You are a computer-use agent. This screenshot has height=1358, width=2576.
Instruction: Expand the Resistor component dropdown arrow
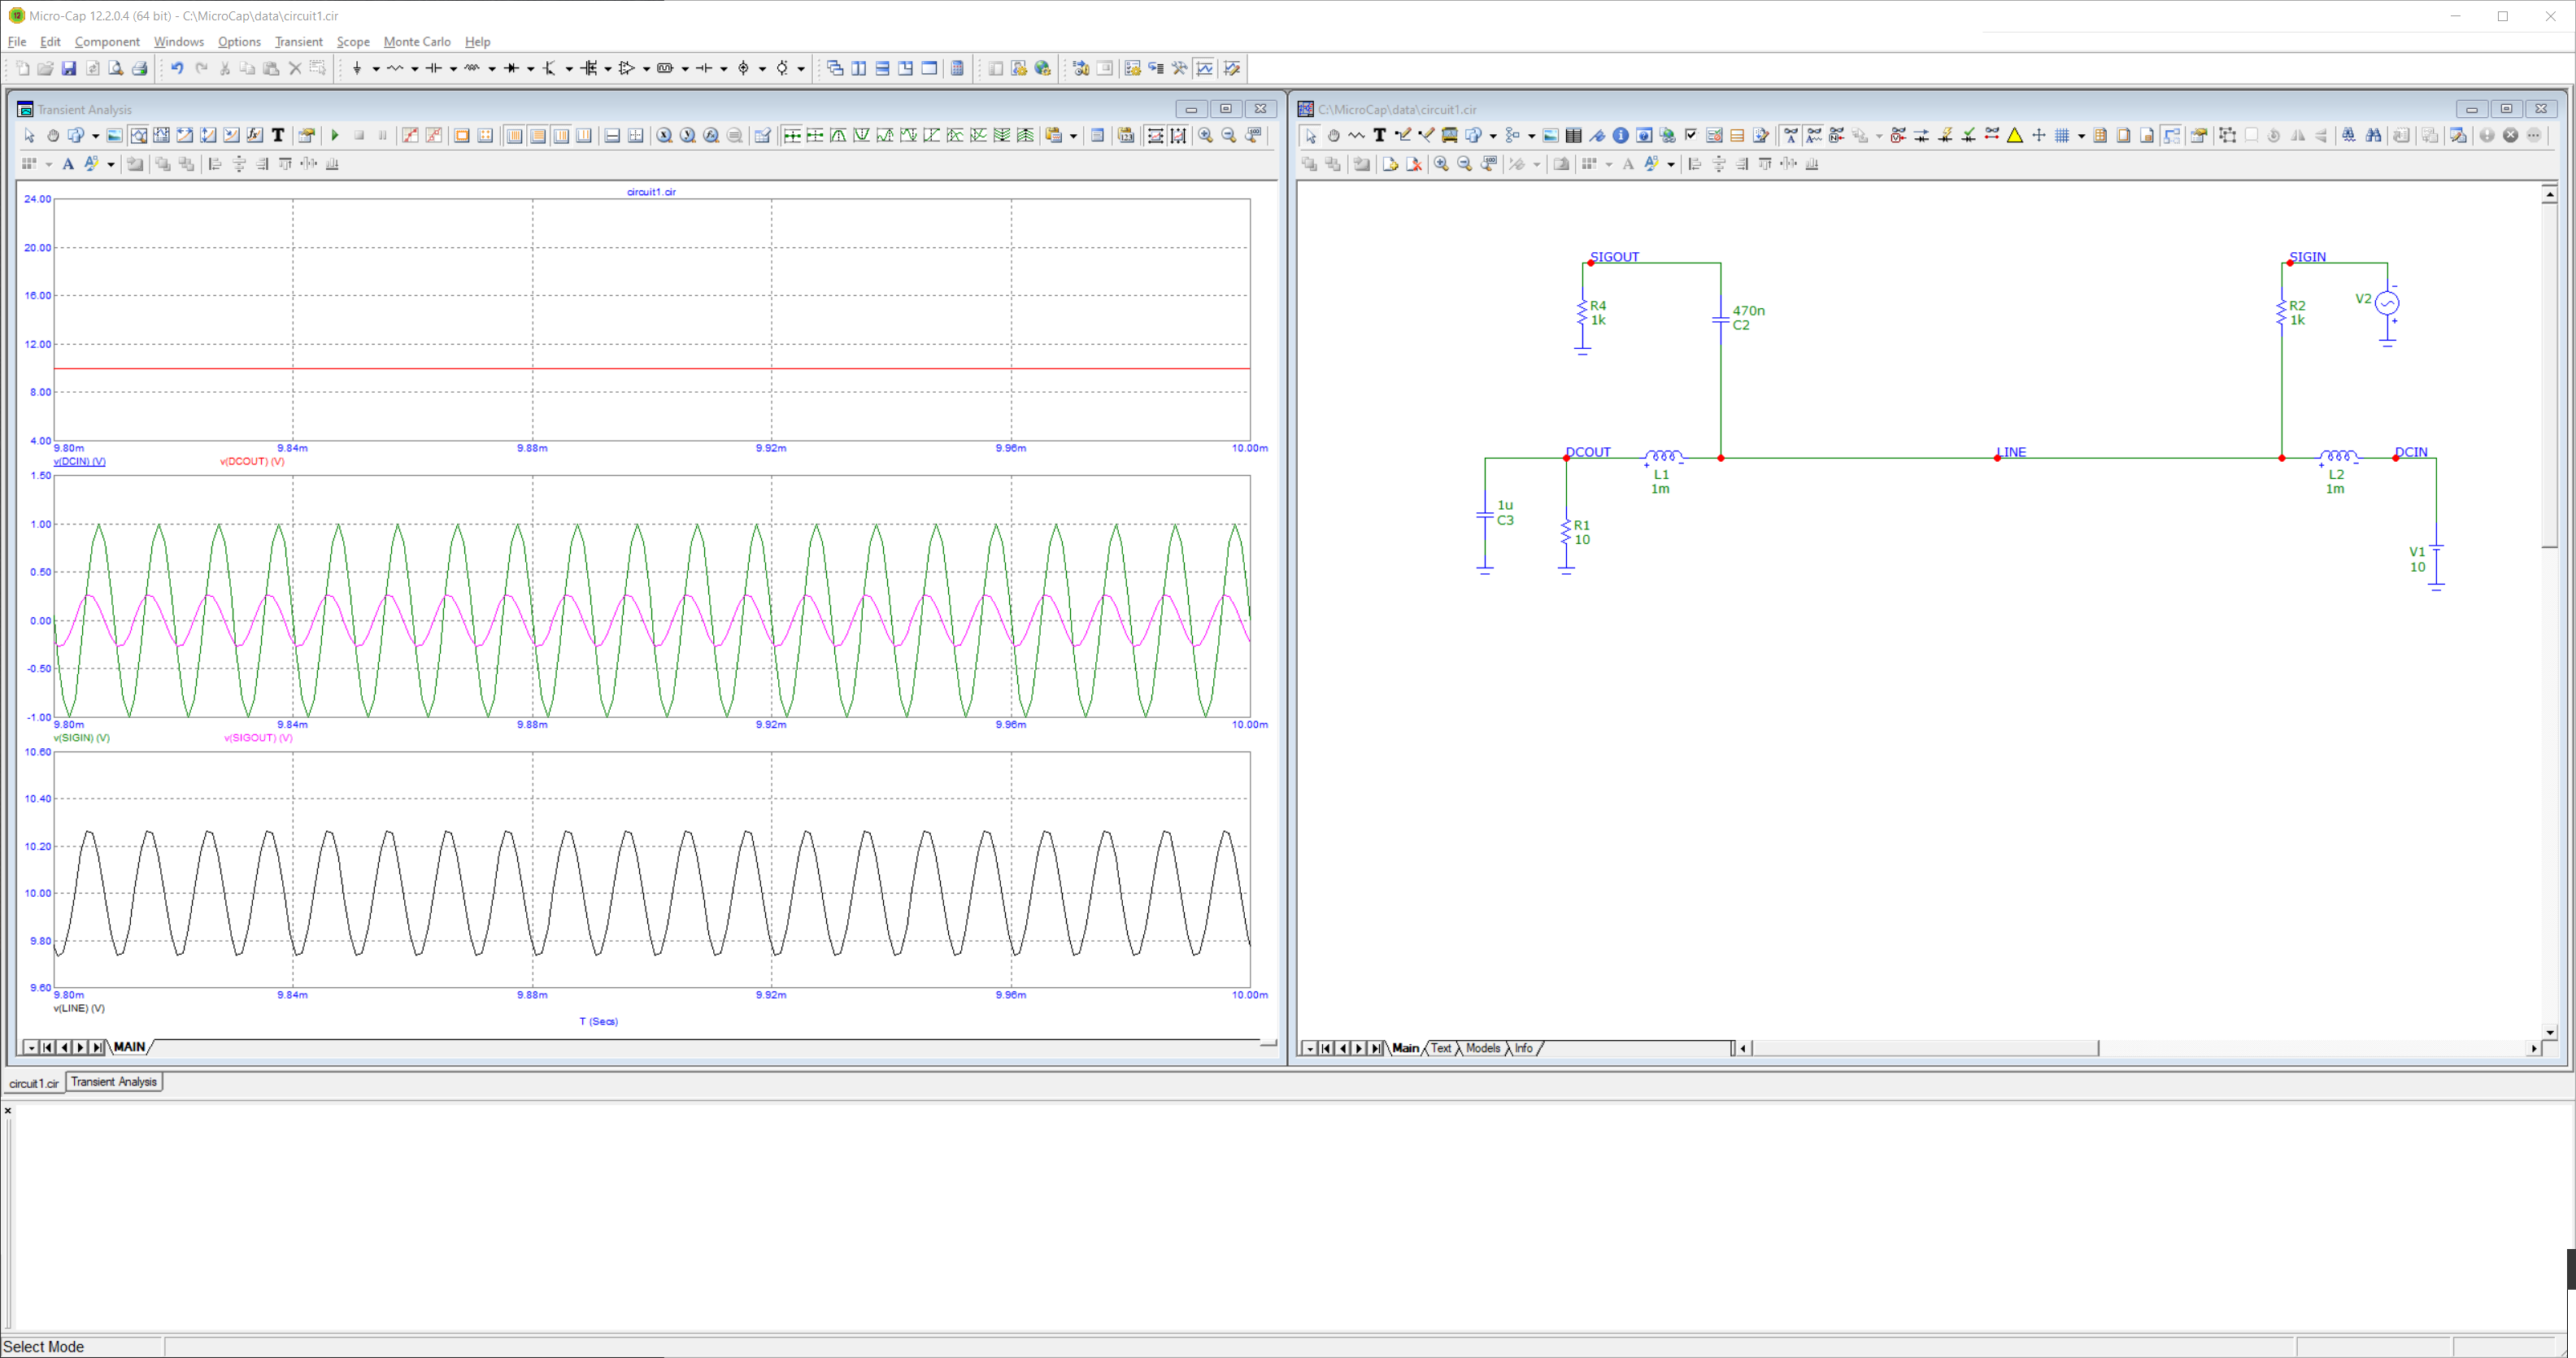coord(414,69)
